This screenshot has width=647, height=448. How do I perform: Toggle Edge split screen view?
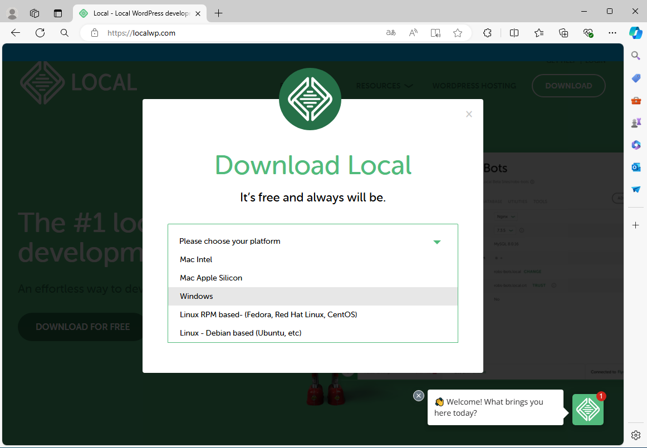point(514,33)
